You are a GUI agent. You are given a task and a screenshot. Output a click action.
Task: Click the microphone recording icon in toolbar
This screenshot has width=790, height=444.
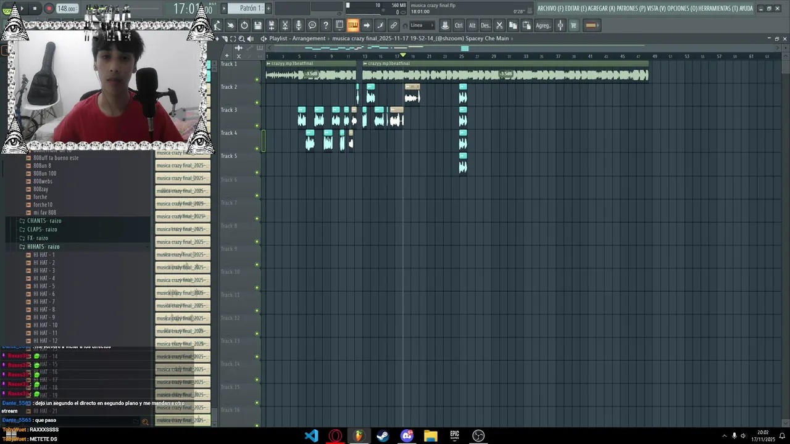point(299,25)
